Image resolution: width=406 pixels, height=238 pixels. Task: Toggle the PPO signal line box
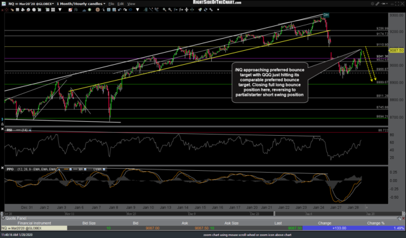(70, 169)
